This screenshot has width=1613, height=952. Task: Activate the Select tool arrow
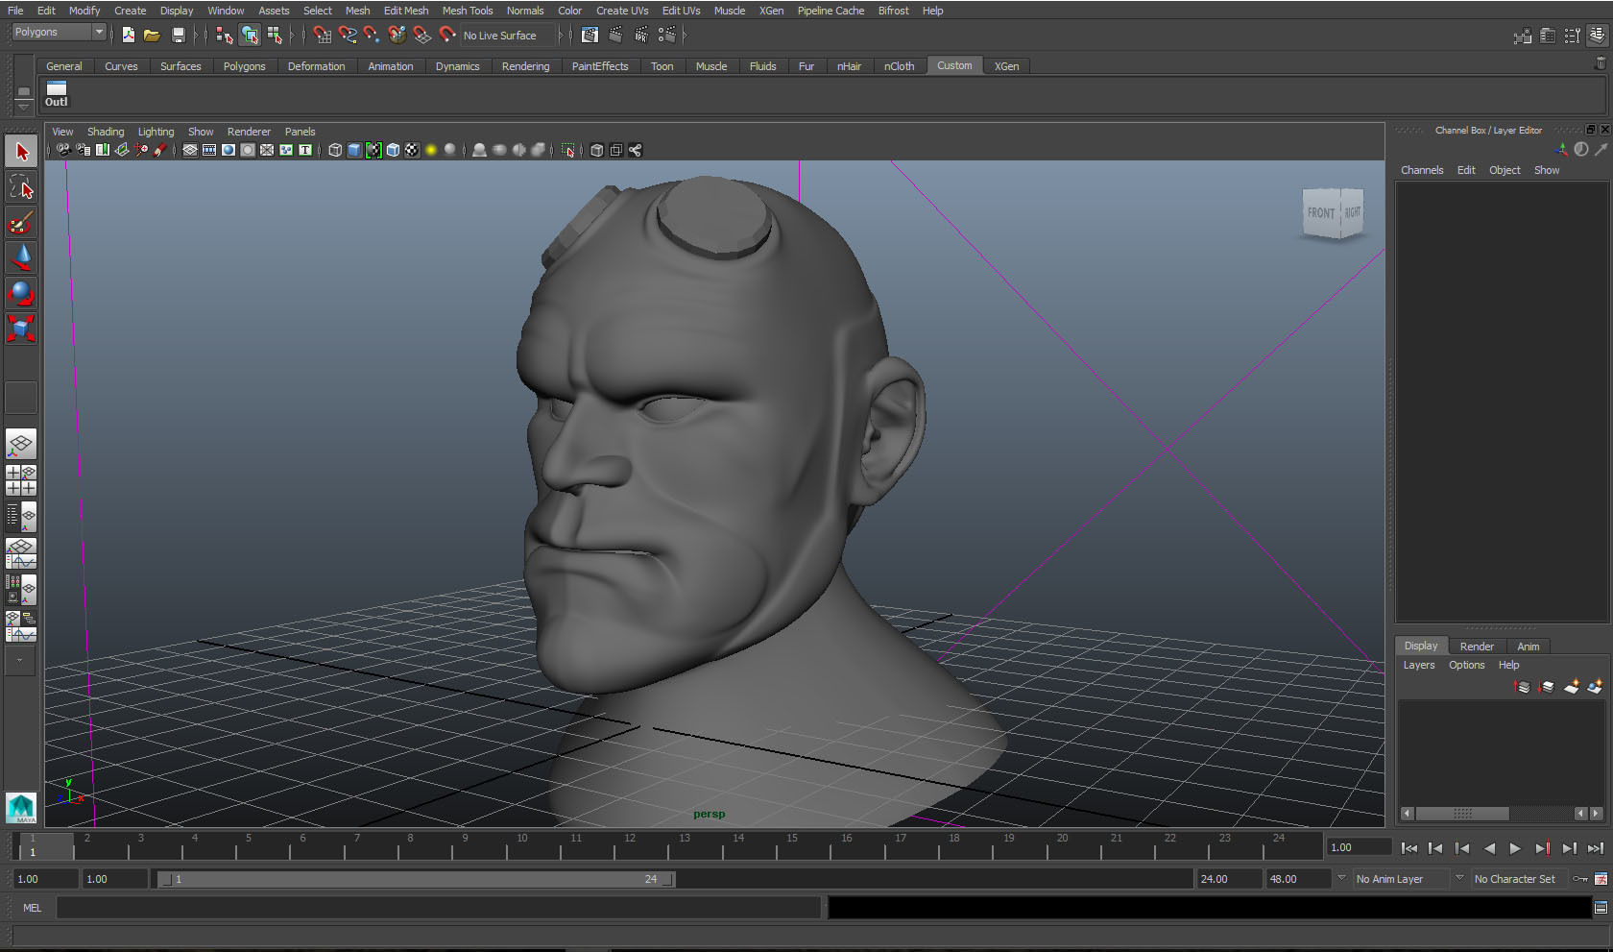(21, 151)
